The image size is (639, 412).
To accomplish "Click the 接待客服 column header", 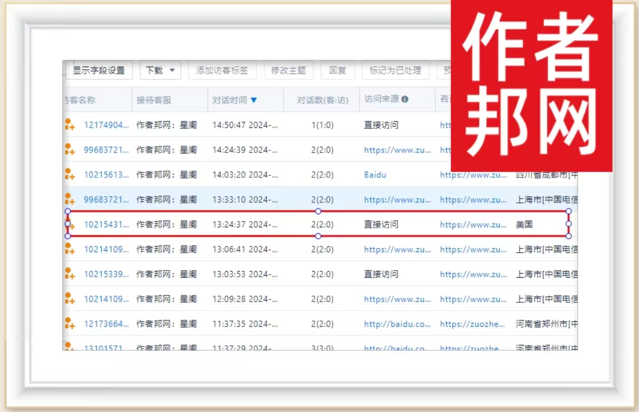I will click(x=154, y=100).
